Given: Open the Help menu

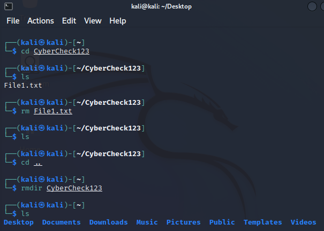Looking at the screenshot, I should 118,21.
